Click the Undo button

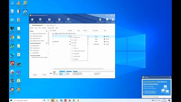click(44, 75)
